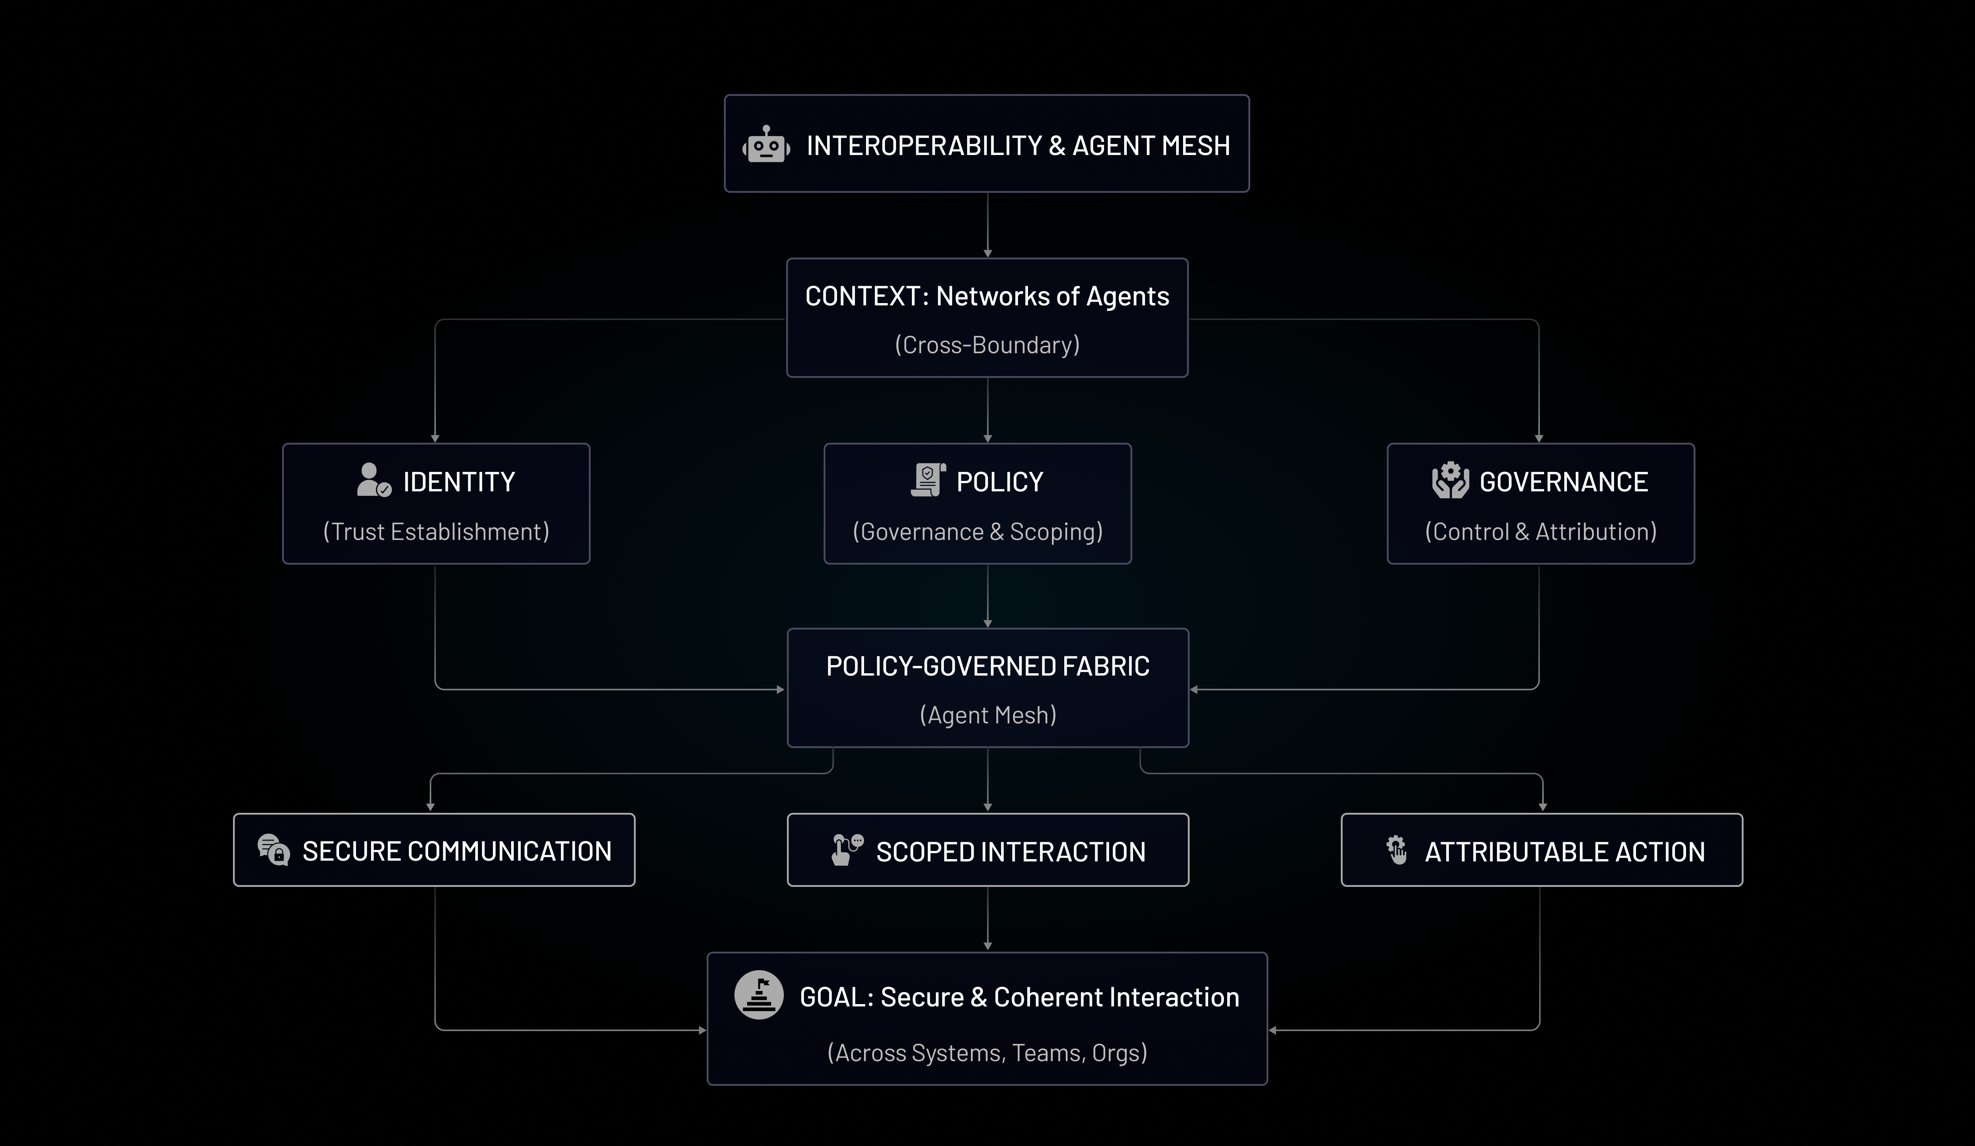Select the "(Governance & Scoping)" subtitle
Viewport: 1975px width, 1146px height.
click(977, 532)
